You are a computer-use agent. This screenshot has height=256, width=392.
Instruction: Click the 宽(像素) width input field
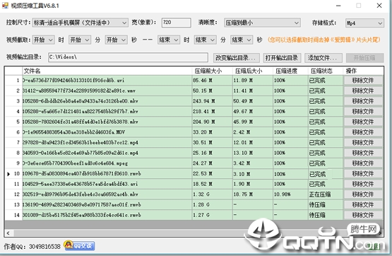tap(177, 23)
